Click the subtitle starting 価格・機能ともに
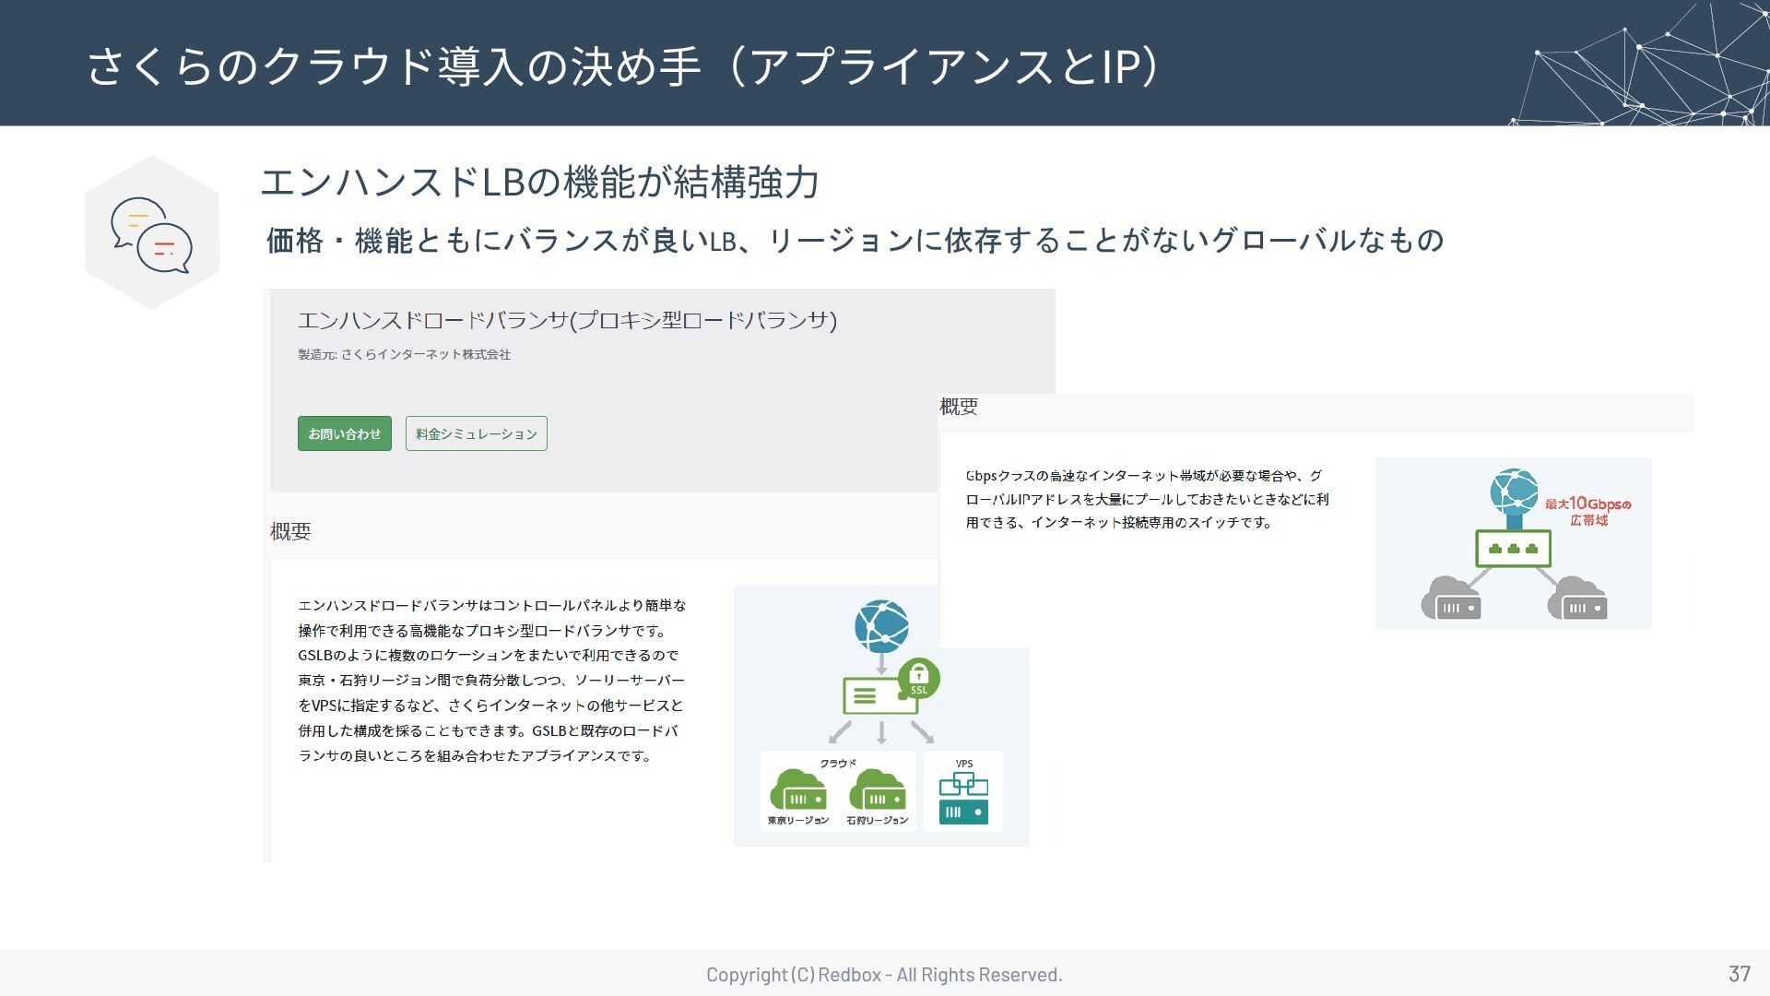The image size is (1770, 996). click(x=855, y=241)
